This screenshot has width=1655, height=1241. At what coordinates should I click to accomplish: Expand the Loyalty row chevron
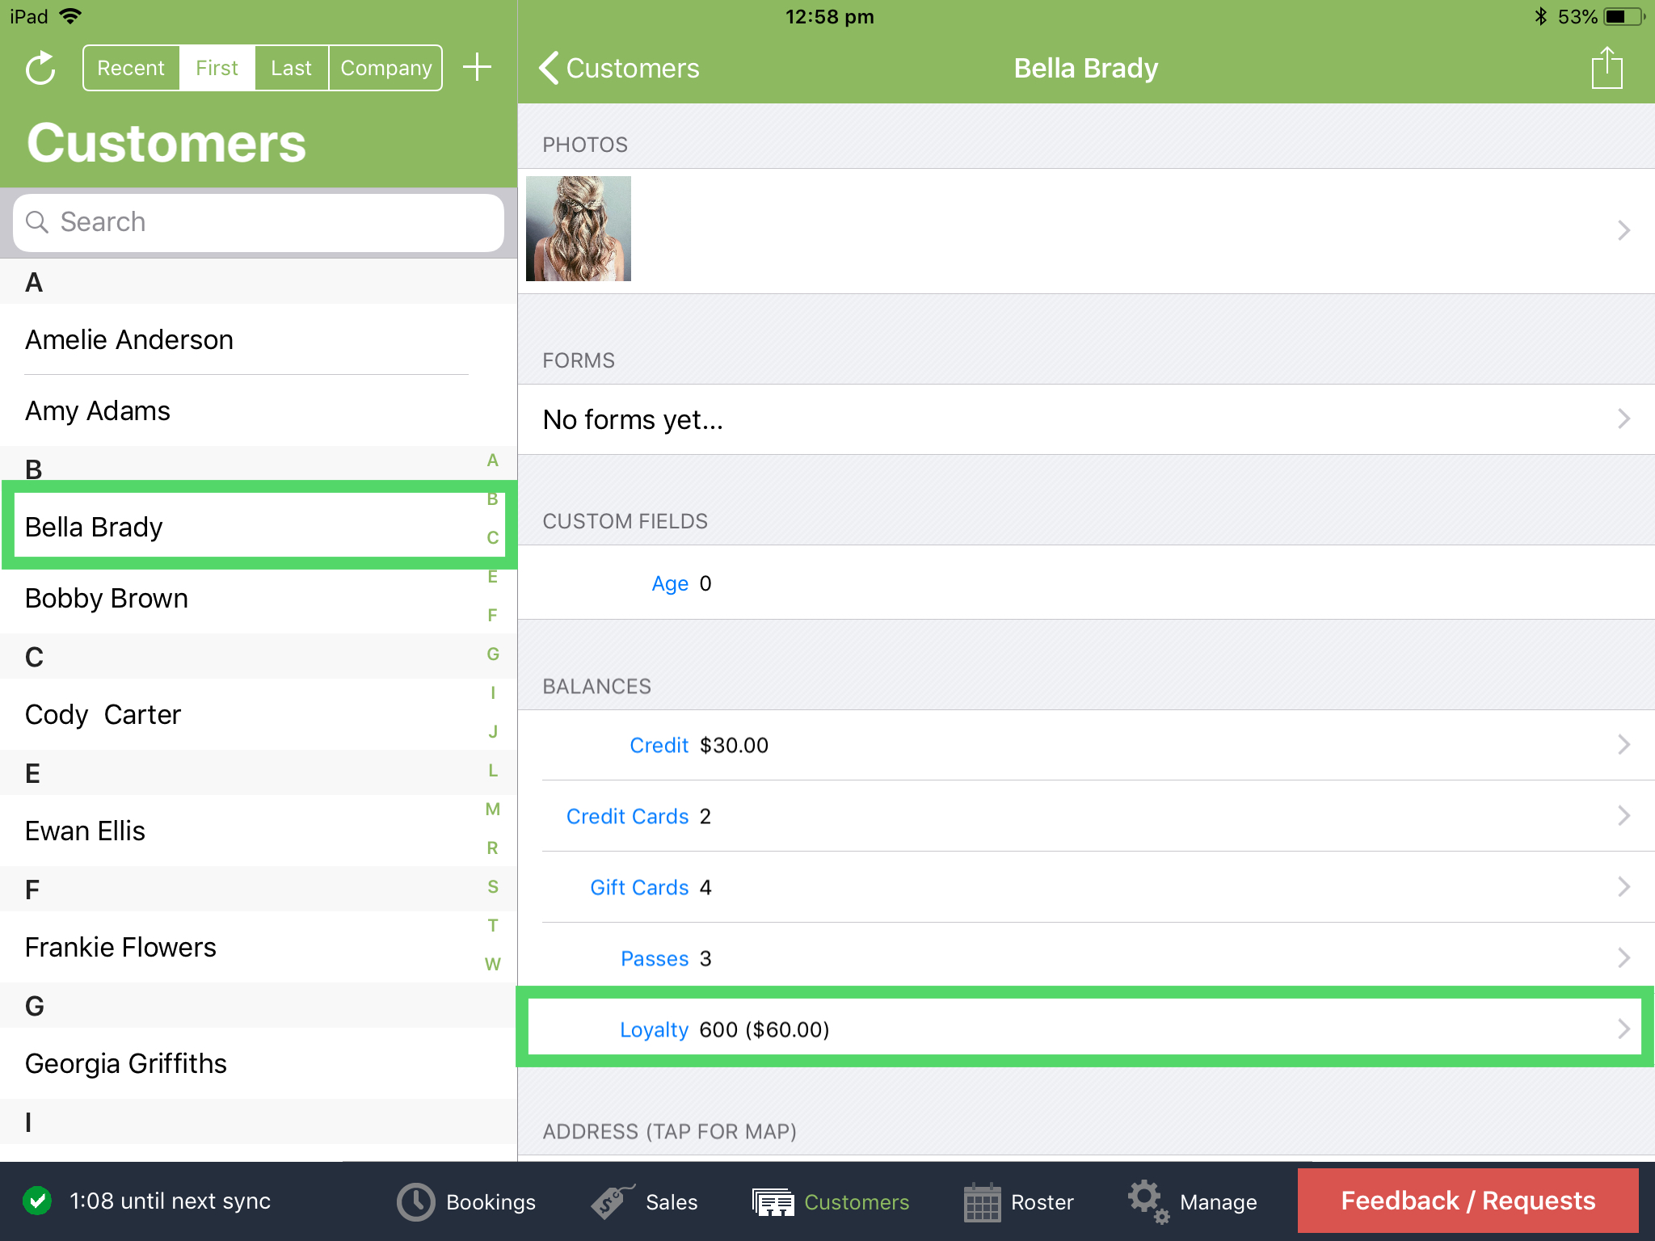pos(1623,1029)
